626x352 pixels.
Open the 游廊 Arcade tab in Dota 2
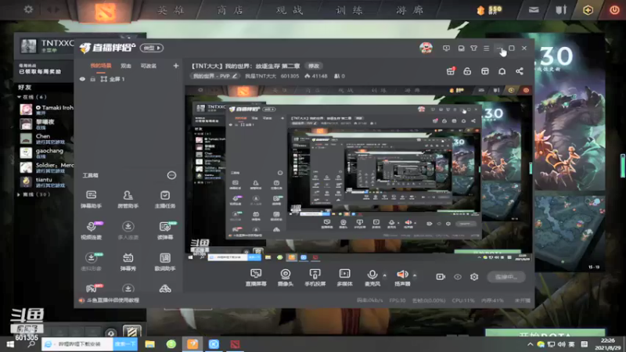pyautogui.click(x=409, y=10)
